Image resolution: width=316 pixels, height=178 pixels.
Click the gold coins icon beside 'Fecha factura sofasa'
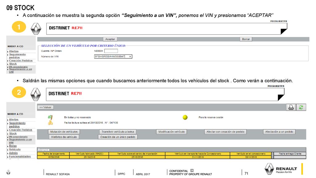(x=50, y=122)
